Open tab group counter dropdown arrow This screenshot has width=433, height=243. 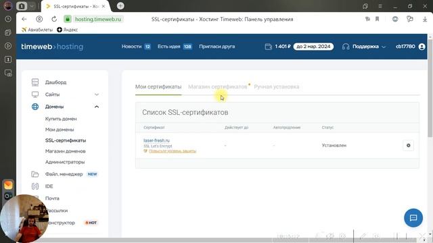[32, 6]
